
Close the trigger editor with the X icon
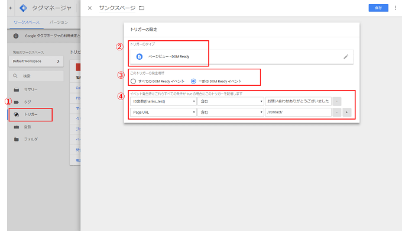point(90,8)
